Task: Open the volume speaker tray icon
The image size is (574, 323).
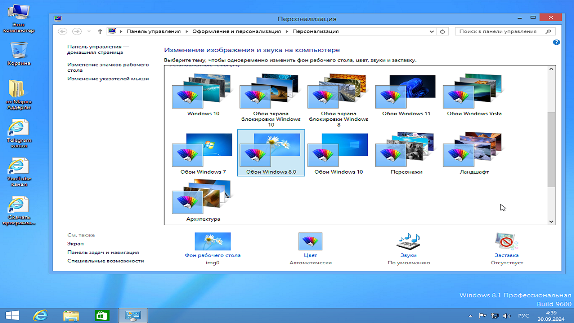Action: [x=507, y=315]
